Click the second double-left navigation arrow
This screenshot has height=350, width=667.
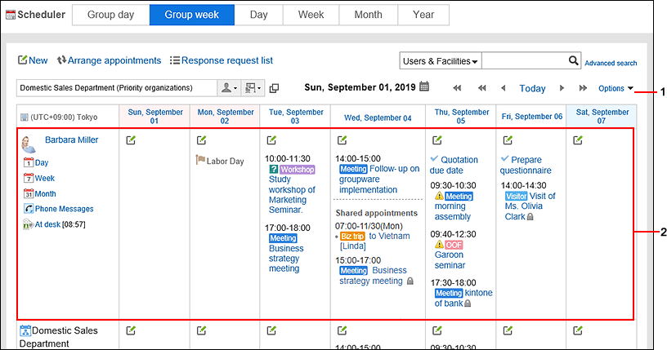482,88
